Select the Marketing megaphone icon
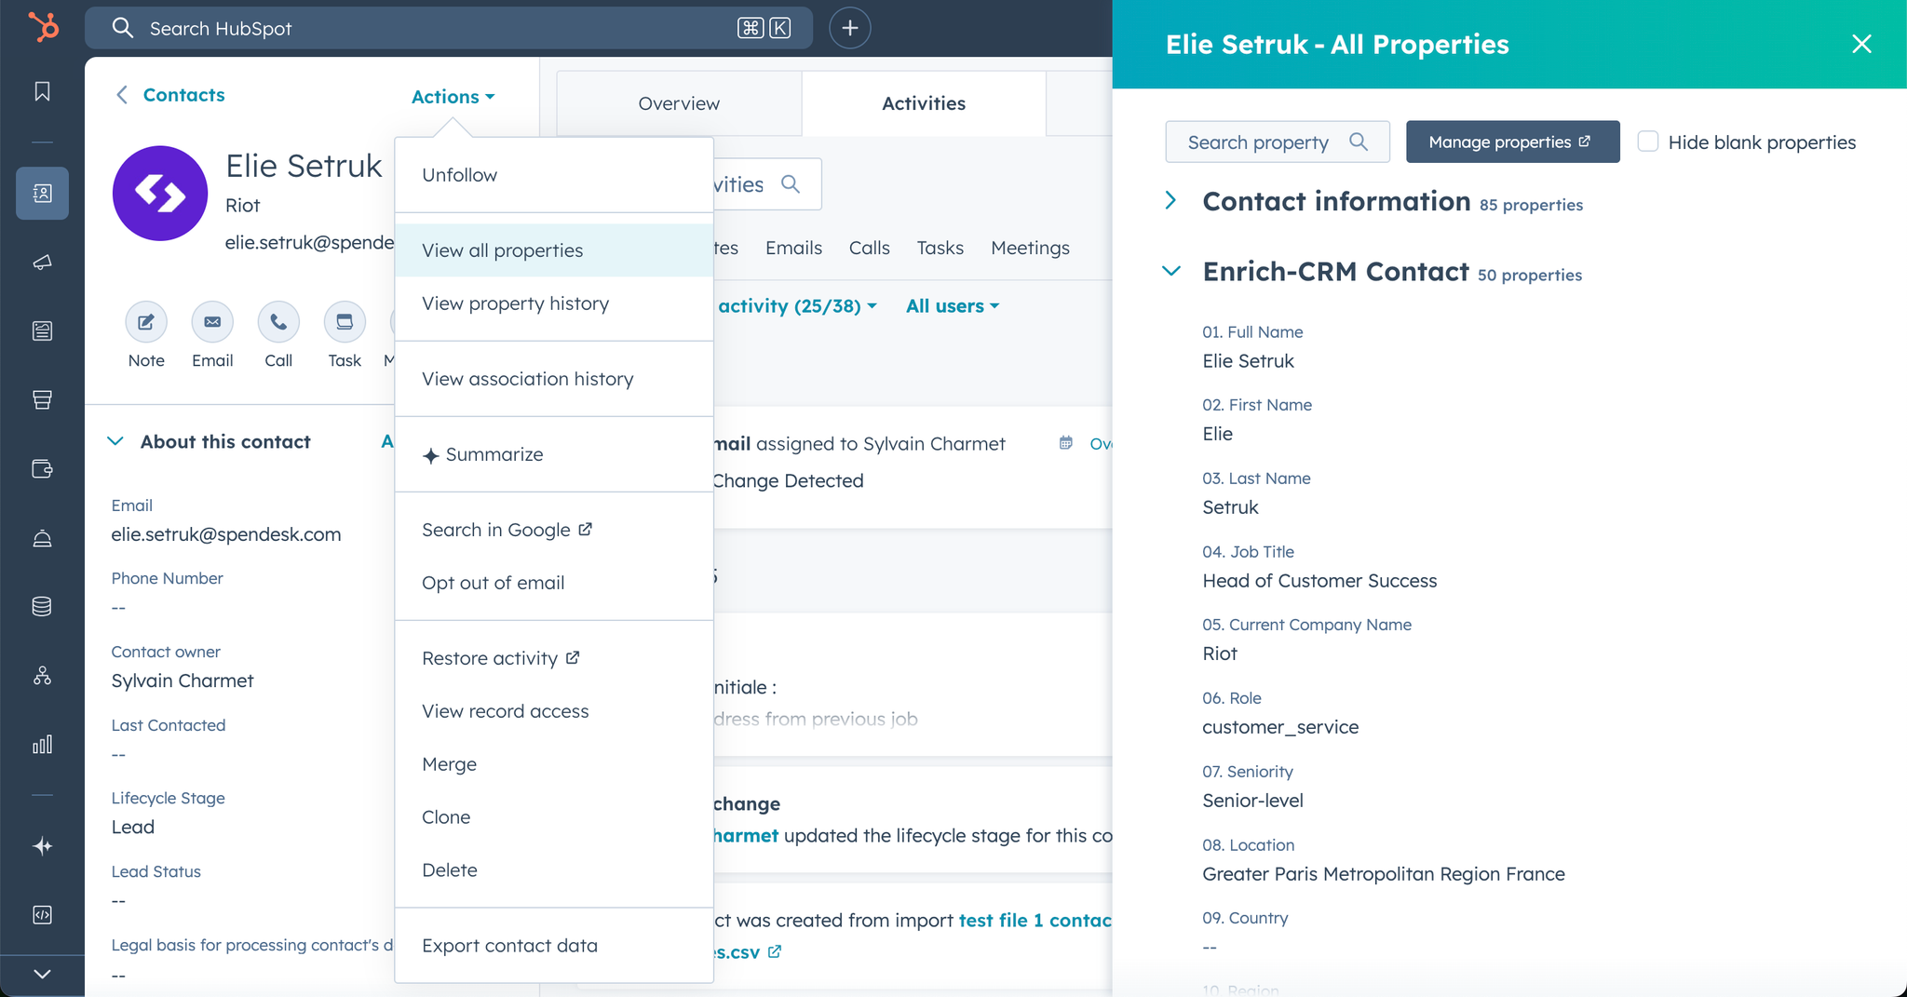The width and height of the screenshot is (1907, 997). point(42,262)
